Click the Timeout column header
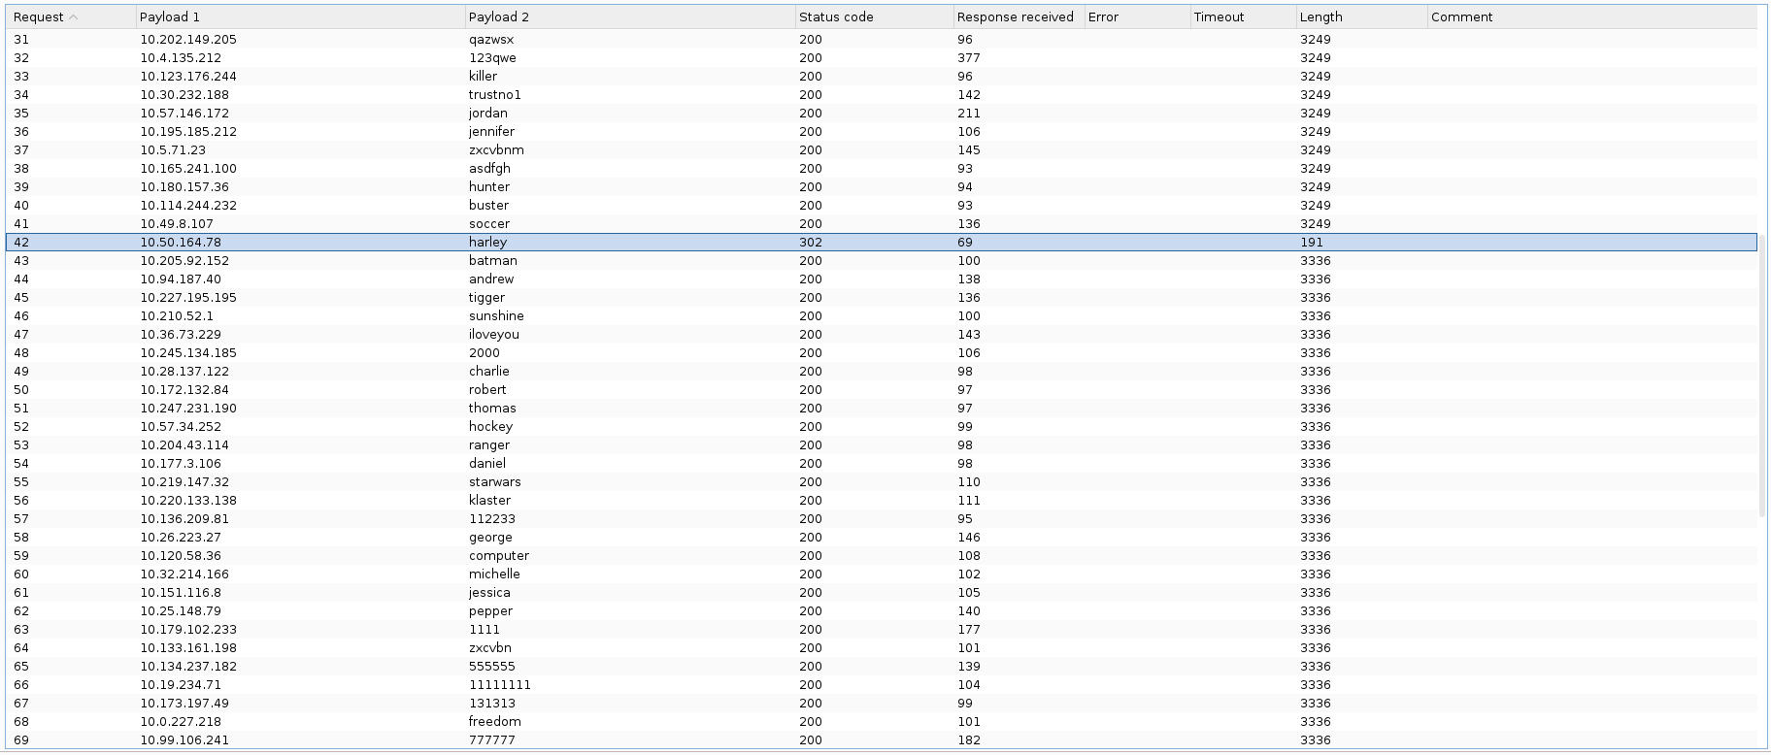1771x755 pixels. click(x=1219, y=17)
